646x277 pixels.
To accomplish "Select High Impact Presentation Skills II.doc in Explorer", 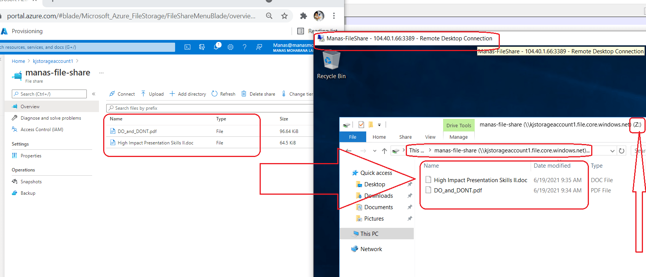I will point(480,180).
